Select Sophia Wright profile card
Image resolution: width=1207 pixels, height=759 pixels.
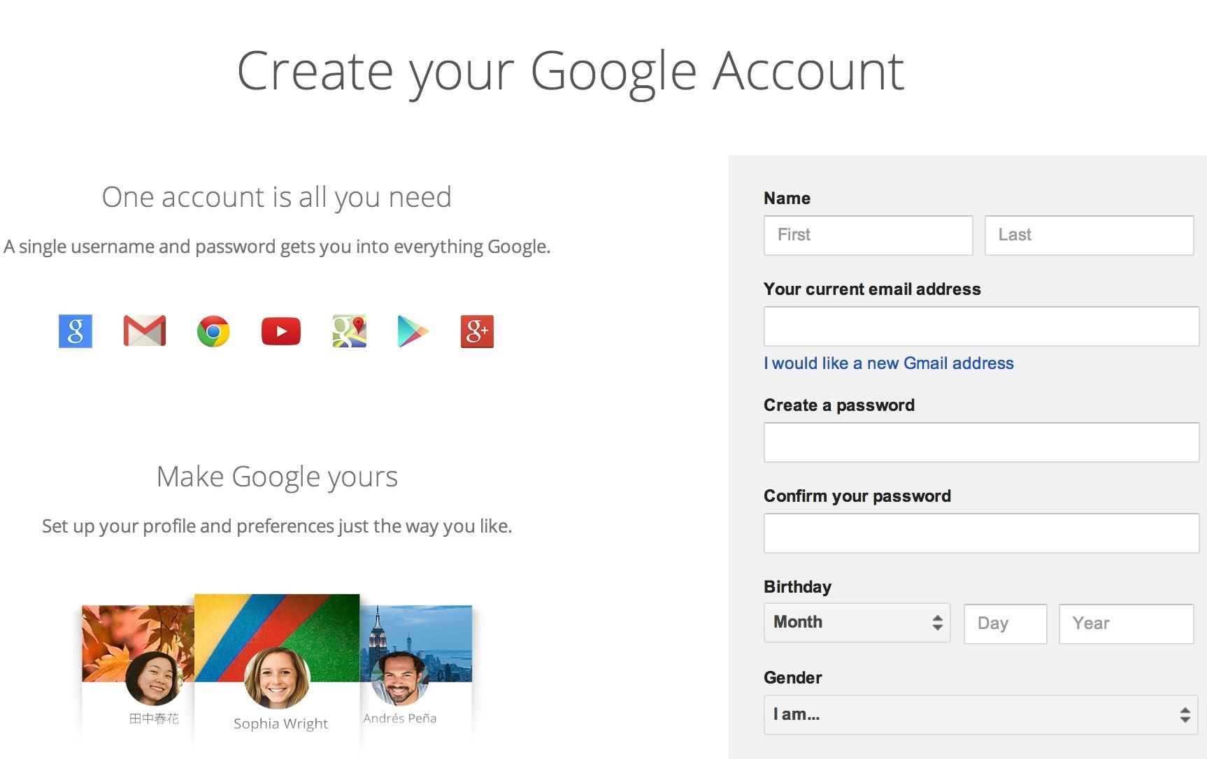tap(277, 671)
